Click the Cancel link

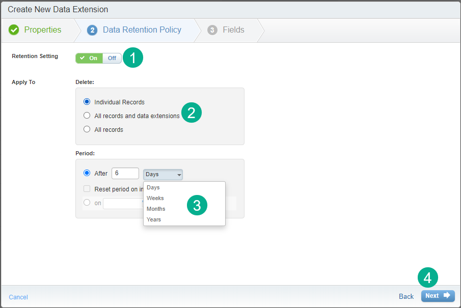(18, 297)
